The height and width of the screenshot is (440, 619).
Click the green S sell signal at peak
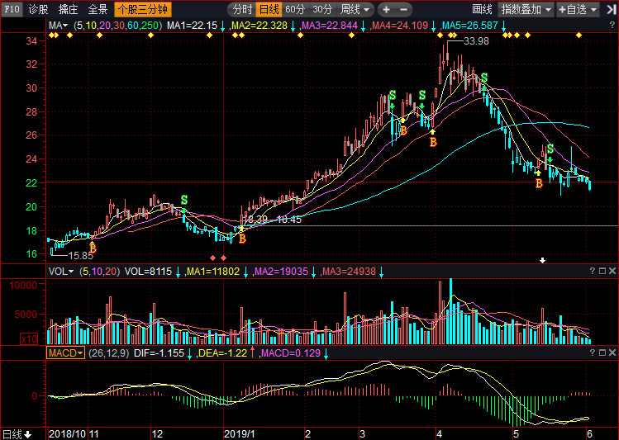coord(483,78)
